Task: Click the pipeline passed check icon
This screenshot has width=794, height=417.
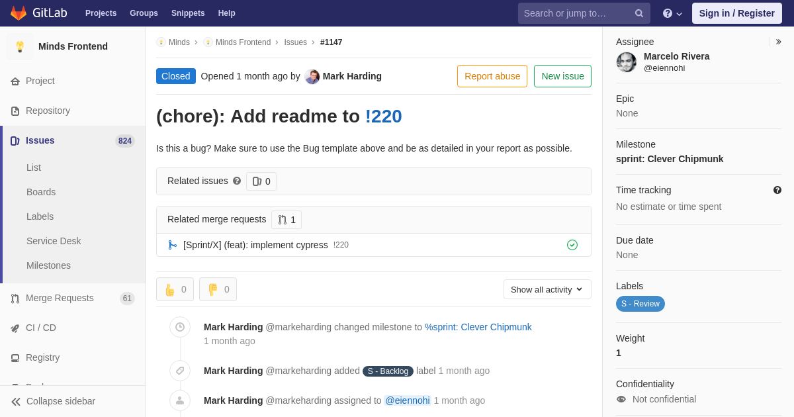Action: tap(572, 245)
